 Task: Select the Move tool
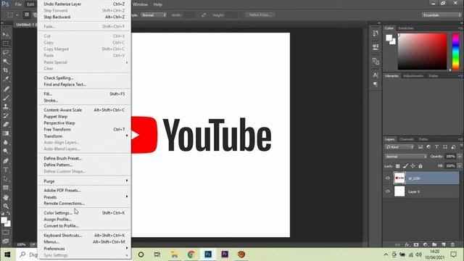pyautogui.click(x=6, y=35)
